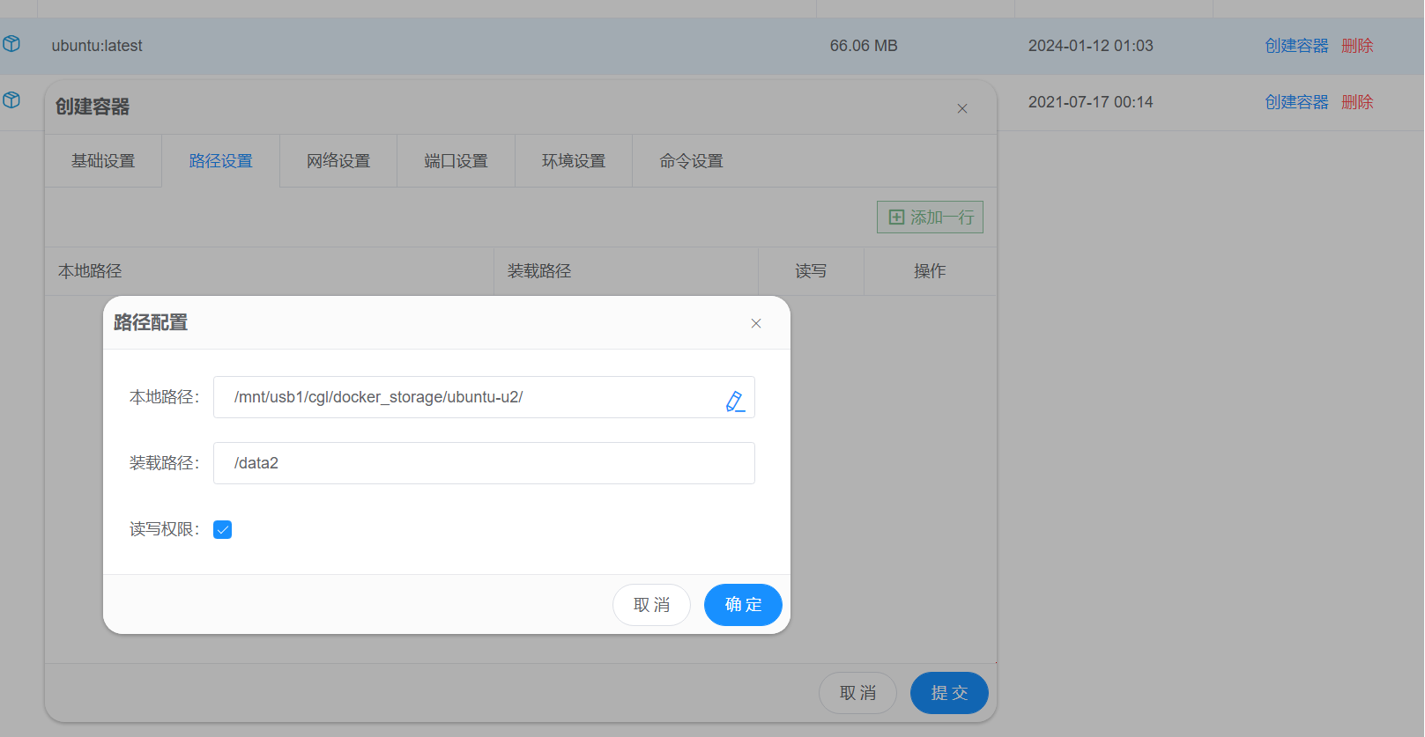The height and width of the screenshot is (737, 1425).
Task: Click the 2021-07-17 00:14 date cell
Action: click(1090, 102)
